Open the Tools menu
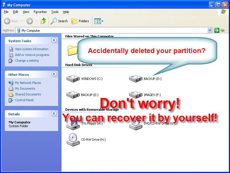 pos(55,12)
